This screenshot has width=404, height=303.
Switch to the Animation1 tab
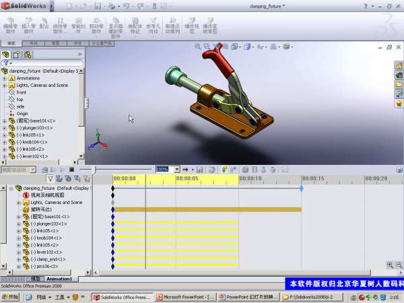click(59, 279)
